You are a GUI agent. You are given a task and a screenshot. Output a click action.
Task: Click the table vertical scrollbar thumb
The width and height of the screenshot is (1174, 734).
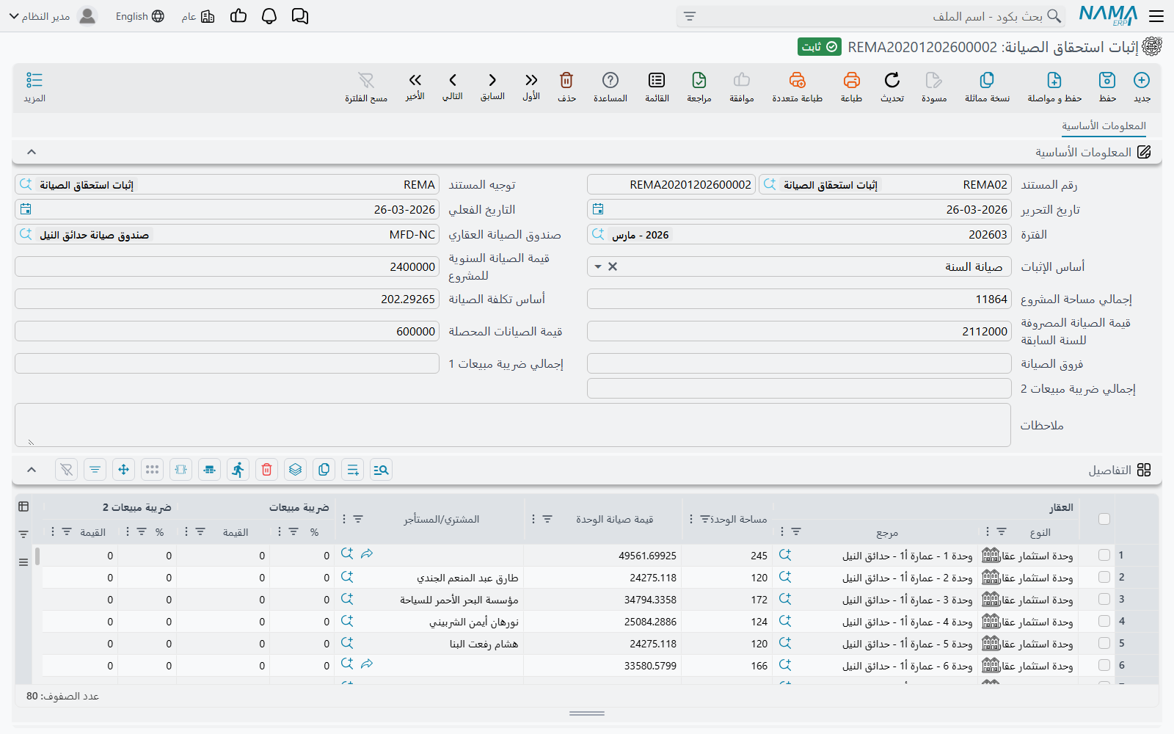37,556
